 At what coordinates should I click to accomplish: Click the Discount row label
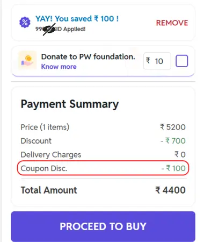36,141
